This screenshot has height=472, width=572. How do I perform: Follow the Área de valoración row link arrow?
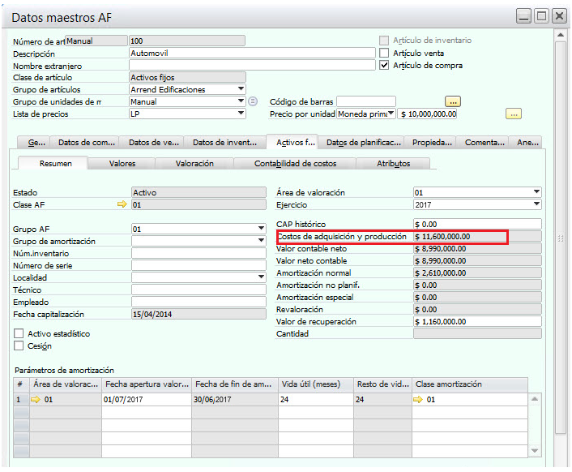point(36,400)
